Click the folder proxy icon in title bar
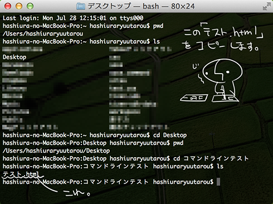The height and width of the screenshot is (204, 273). [x=81, y=6]
